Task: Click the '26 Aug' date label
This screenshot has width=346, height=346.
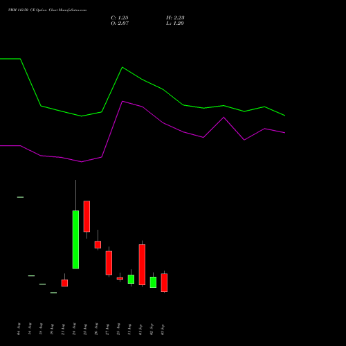Action: [x=96, y=329]
